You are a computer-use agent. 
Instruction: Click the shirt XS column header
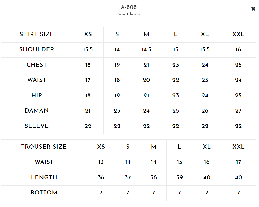pos(88,34)
